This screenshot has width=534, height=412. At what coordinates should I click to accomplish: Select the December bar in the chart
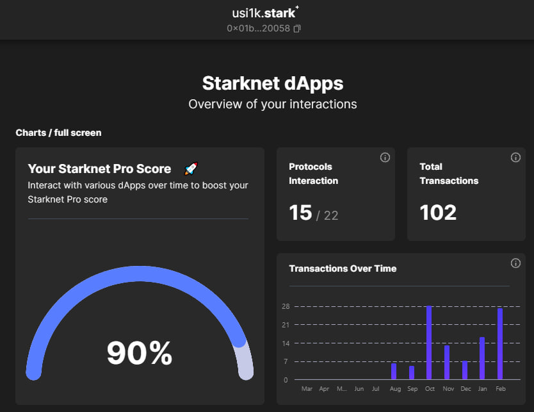click(464, 370)
